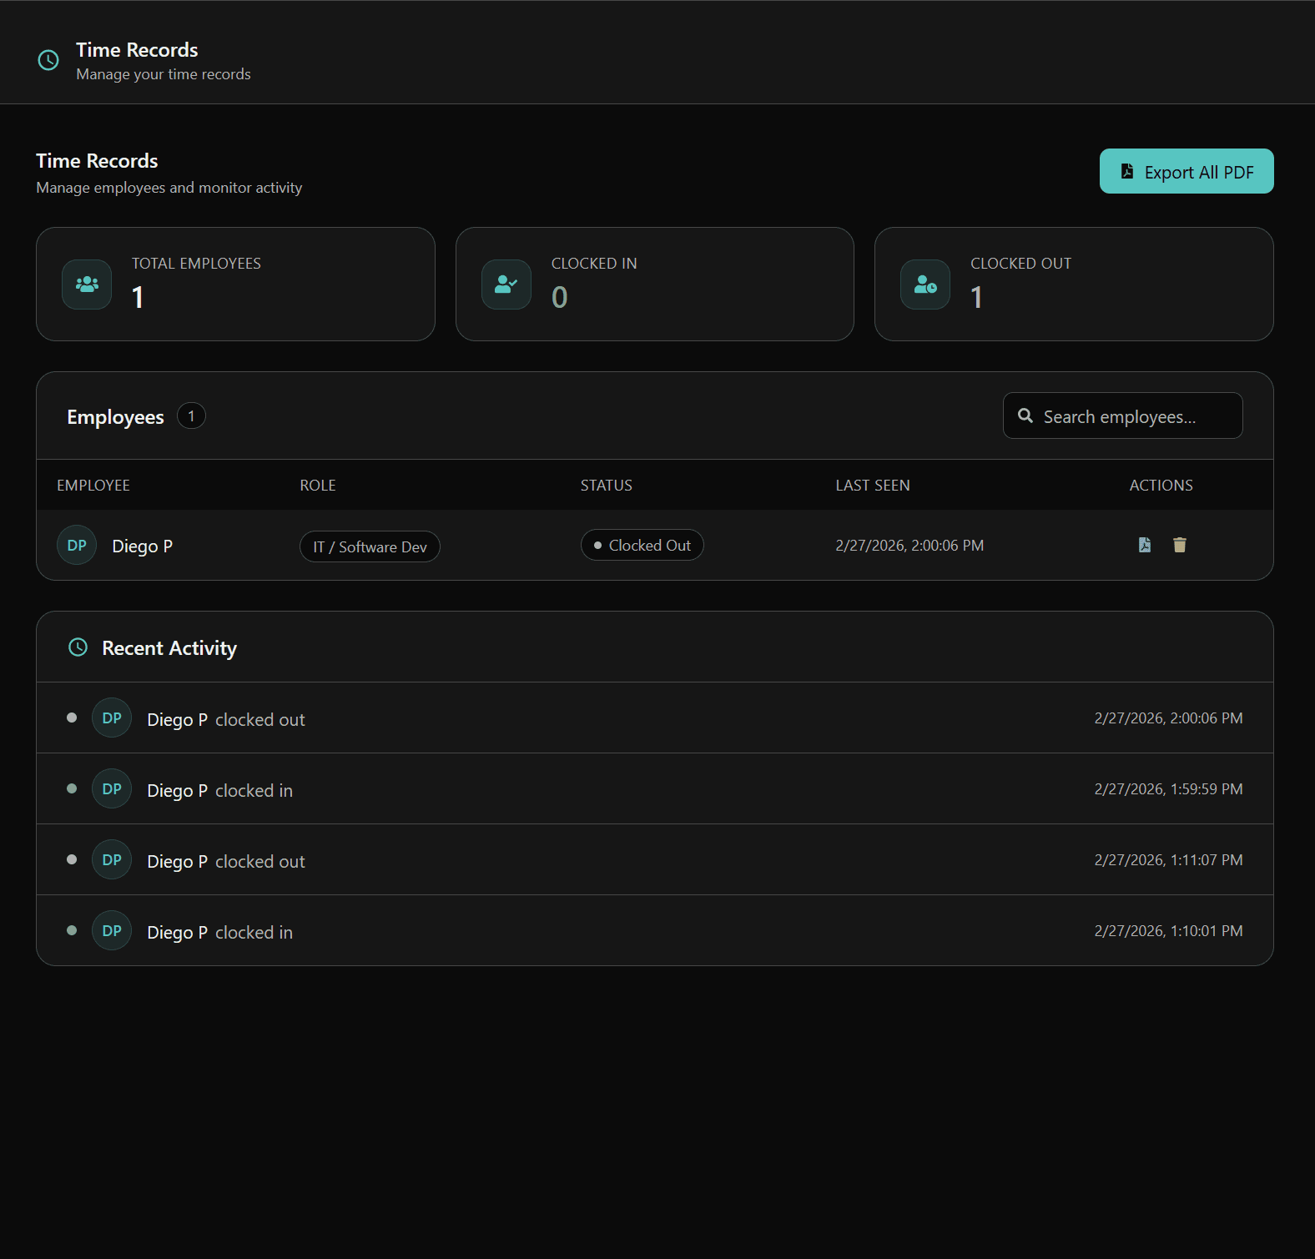Click the Employee column header

tap(93, 486)
